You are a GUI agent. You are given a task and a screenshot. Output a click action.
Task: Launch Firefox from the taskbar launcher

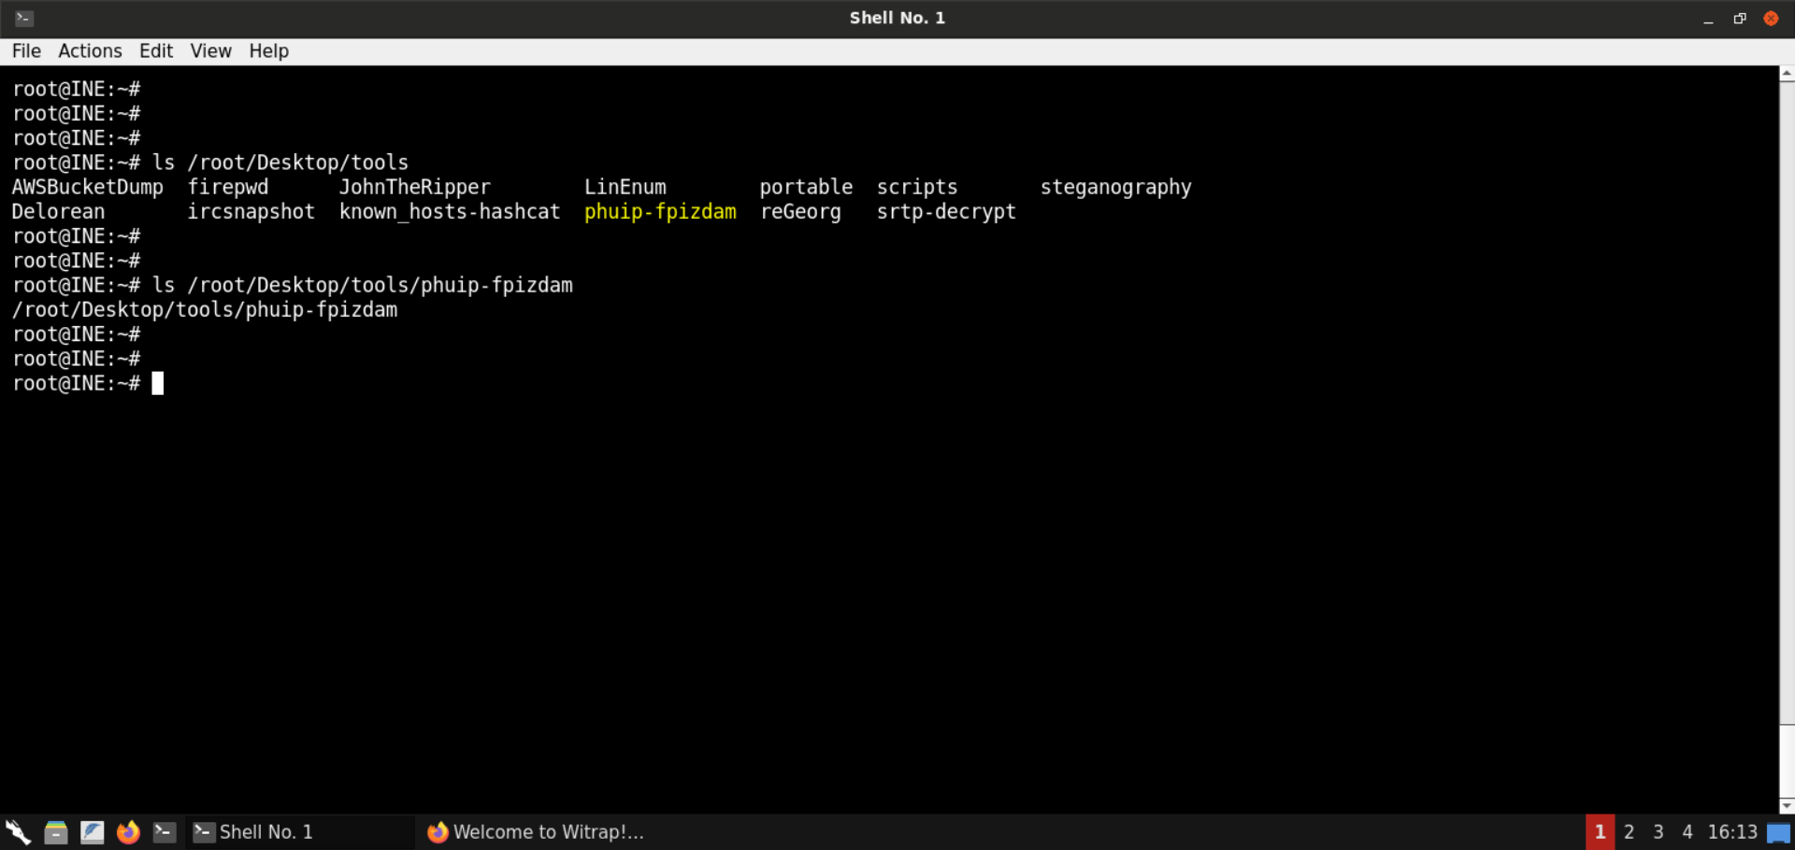[128, 831]
